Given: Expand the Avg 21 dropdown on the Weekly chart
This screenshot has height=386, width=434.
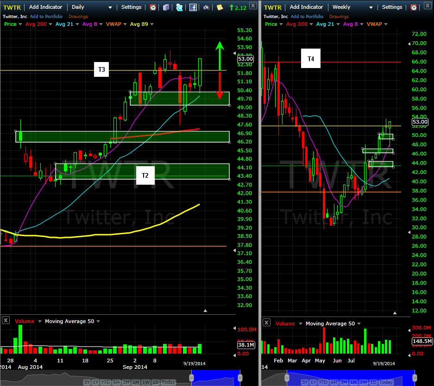Looking at the screenshot, I should point(338,25).
